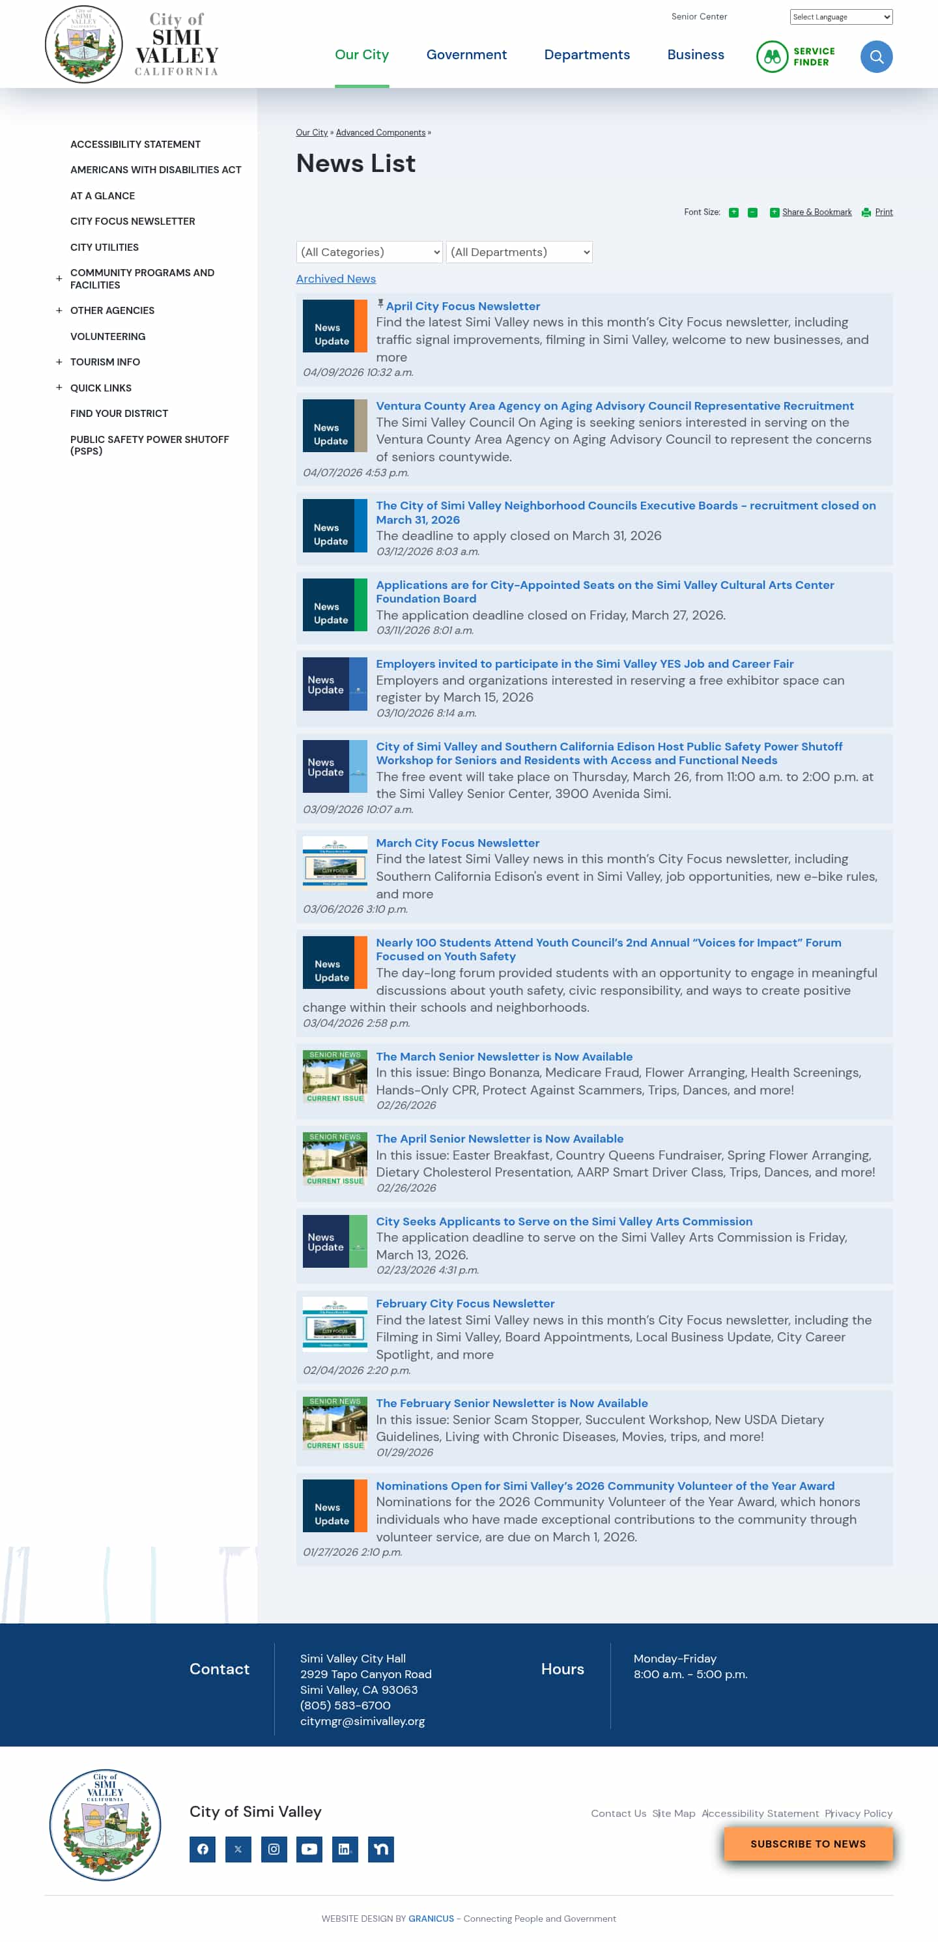Expand Community Programs and Facilities plus
This screenshot has height=1942, width=938.
coord(59,279)
